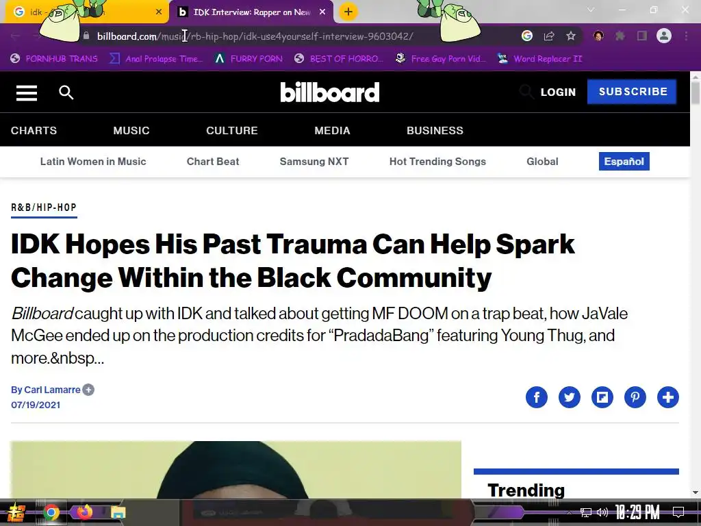The image size is (701, 526).
Task: Share article on Twitter
Action: (x=569, y=397)
